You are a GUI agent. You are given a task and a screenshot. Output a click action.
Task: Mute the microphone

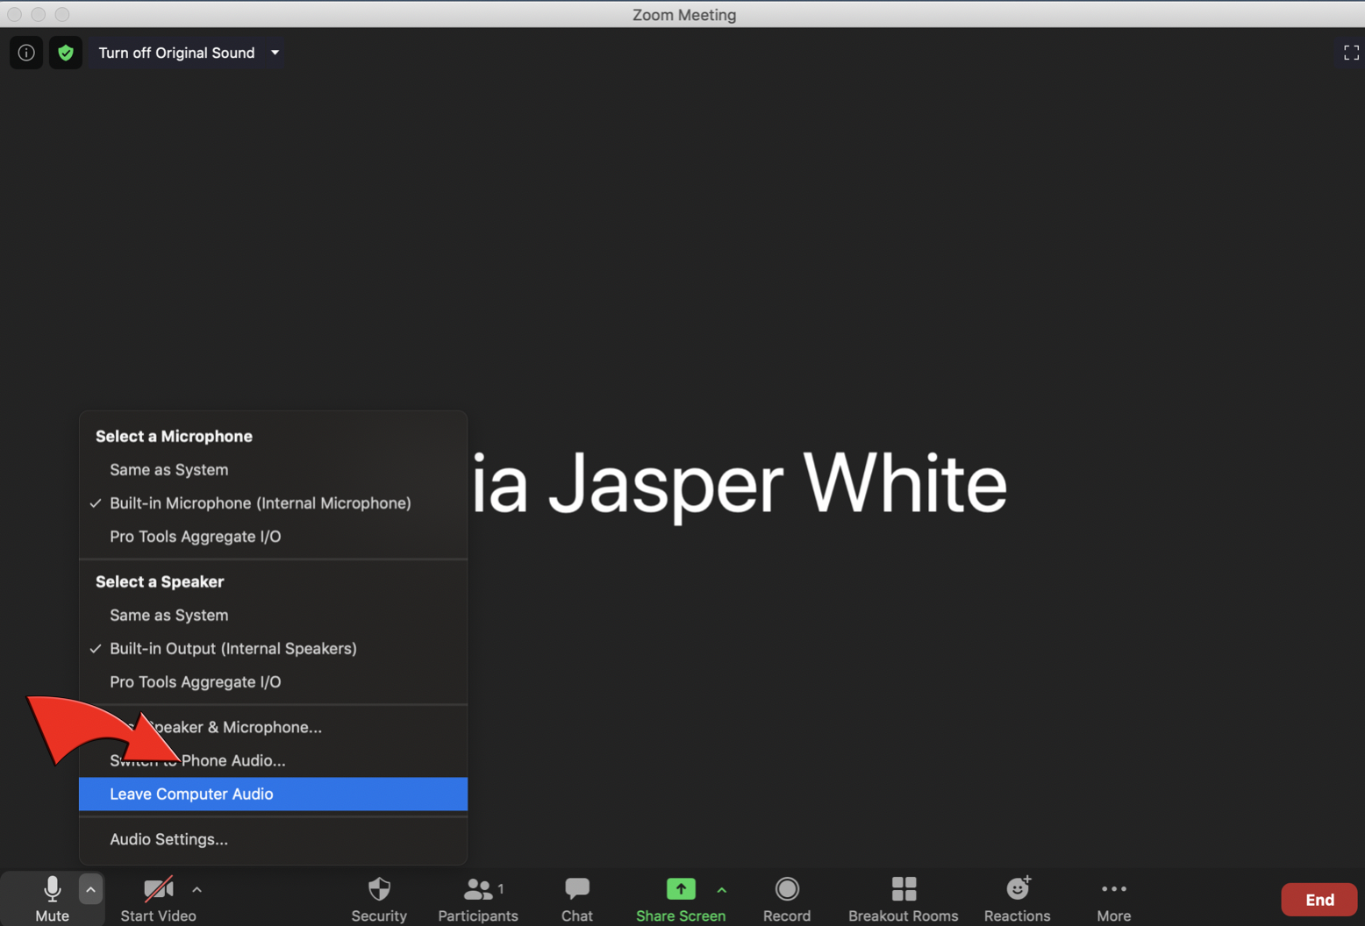coord(52,898)
